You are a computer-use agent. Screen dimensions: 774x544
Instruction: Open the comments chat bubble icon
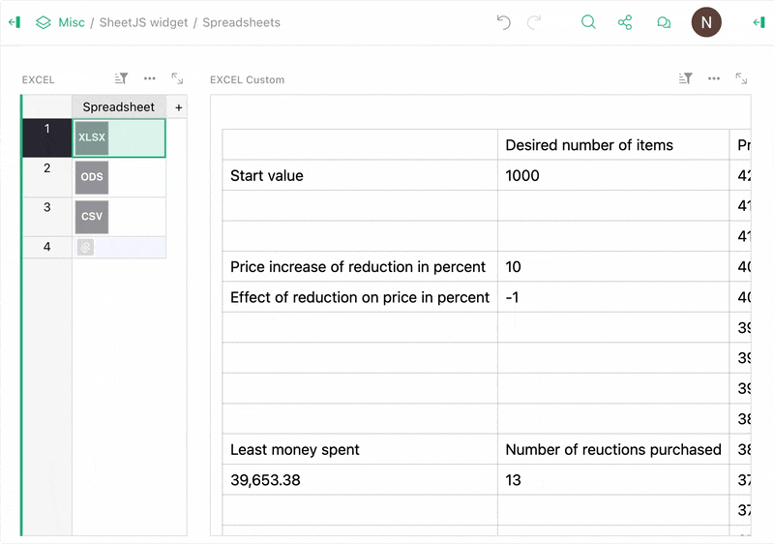click(664, 22)
